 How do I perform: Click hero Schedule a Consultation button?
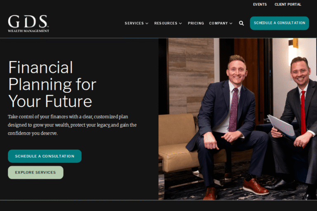(x=45, y=156)
